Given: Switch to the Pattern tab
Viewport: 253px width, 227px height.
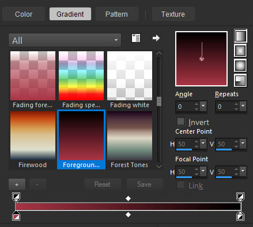Looking at the screenshot, I should coord(117,14).
